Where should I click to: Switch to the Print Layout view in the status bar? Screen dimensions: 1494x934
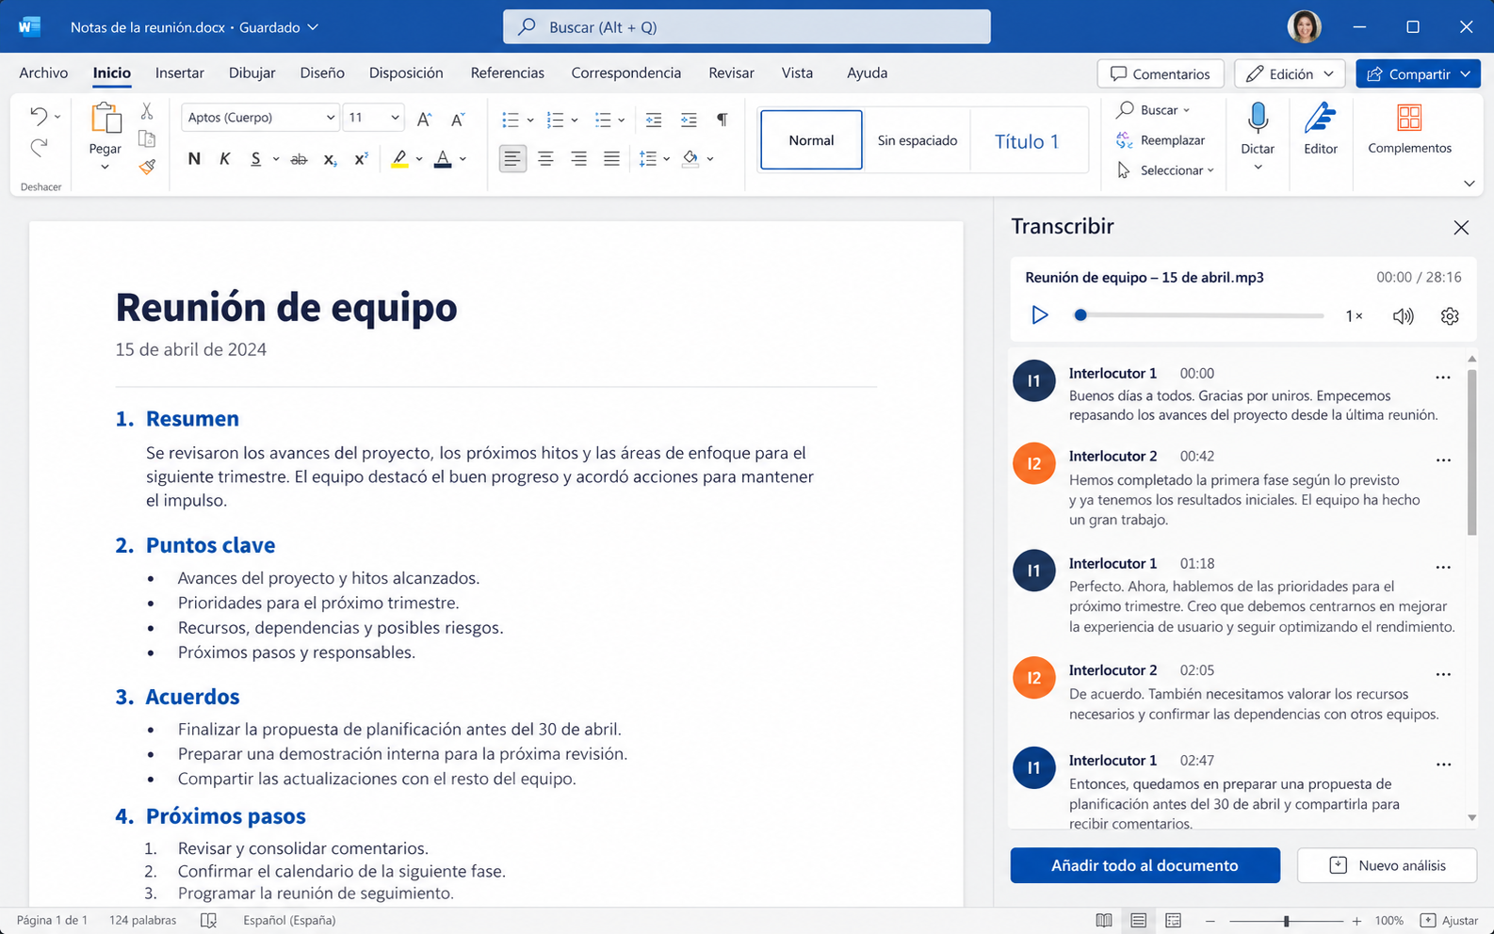[x=1138, y=921]
